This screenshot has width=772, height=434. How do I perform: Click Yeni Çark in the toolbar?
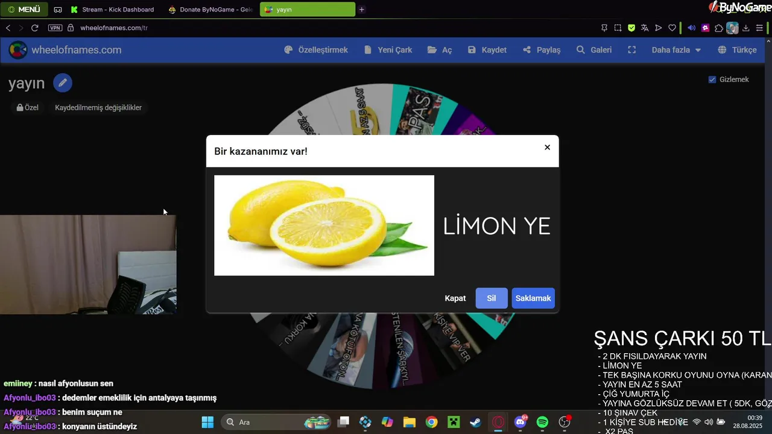point(388,50)
